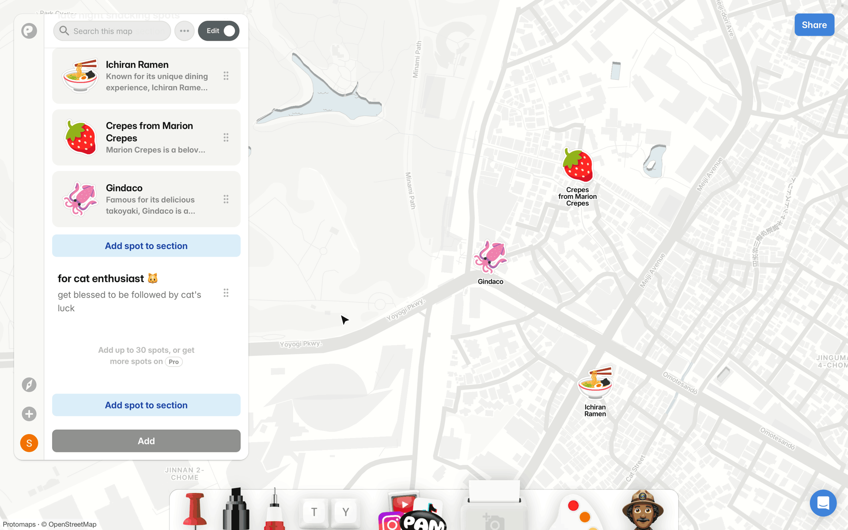Click the strawberry thumbnail in the list

pos(80,137)
